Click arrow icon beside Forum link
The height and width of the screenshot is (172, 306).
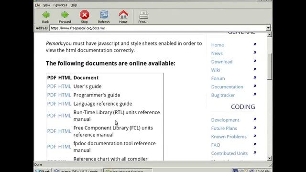coord(255,78)
